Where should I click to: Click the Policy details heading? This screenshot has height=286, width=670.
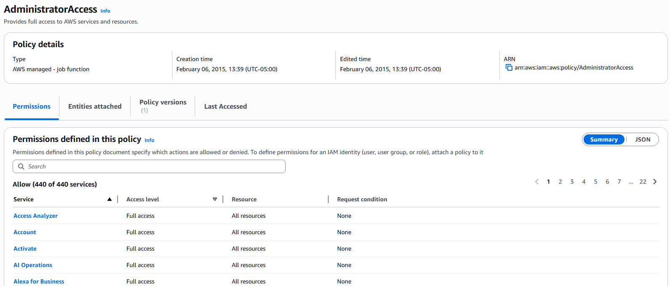pyautogui.click(x=38, y=44)
